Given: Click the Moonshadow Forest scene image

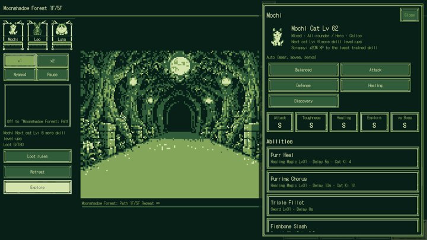Looking at the screenshot, I should 170,124.
